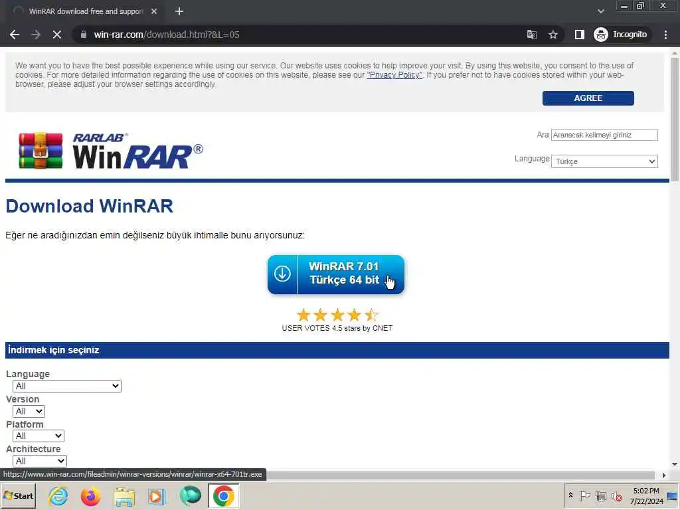Open the Version filter dropdown

pyautogui.click(x=29, y=411)
